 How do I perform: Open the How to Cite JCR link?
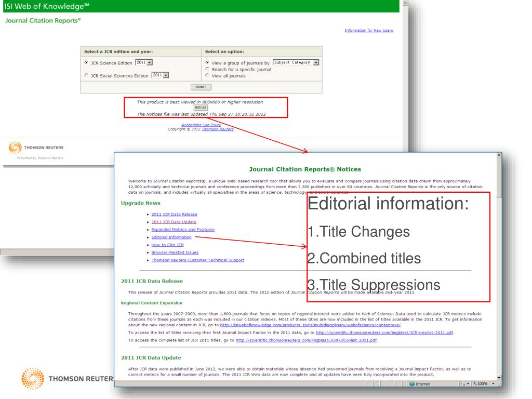[167, 245]
